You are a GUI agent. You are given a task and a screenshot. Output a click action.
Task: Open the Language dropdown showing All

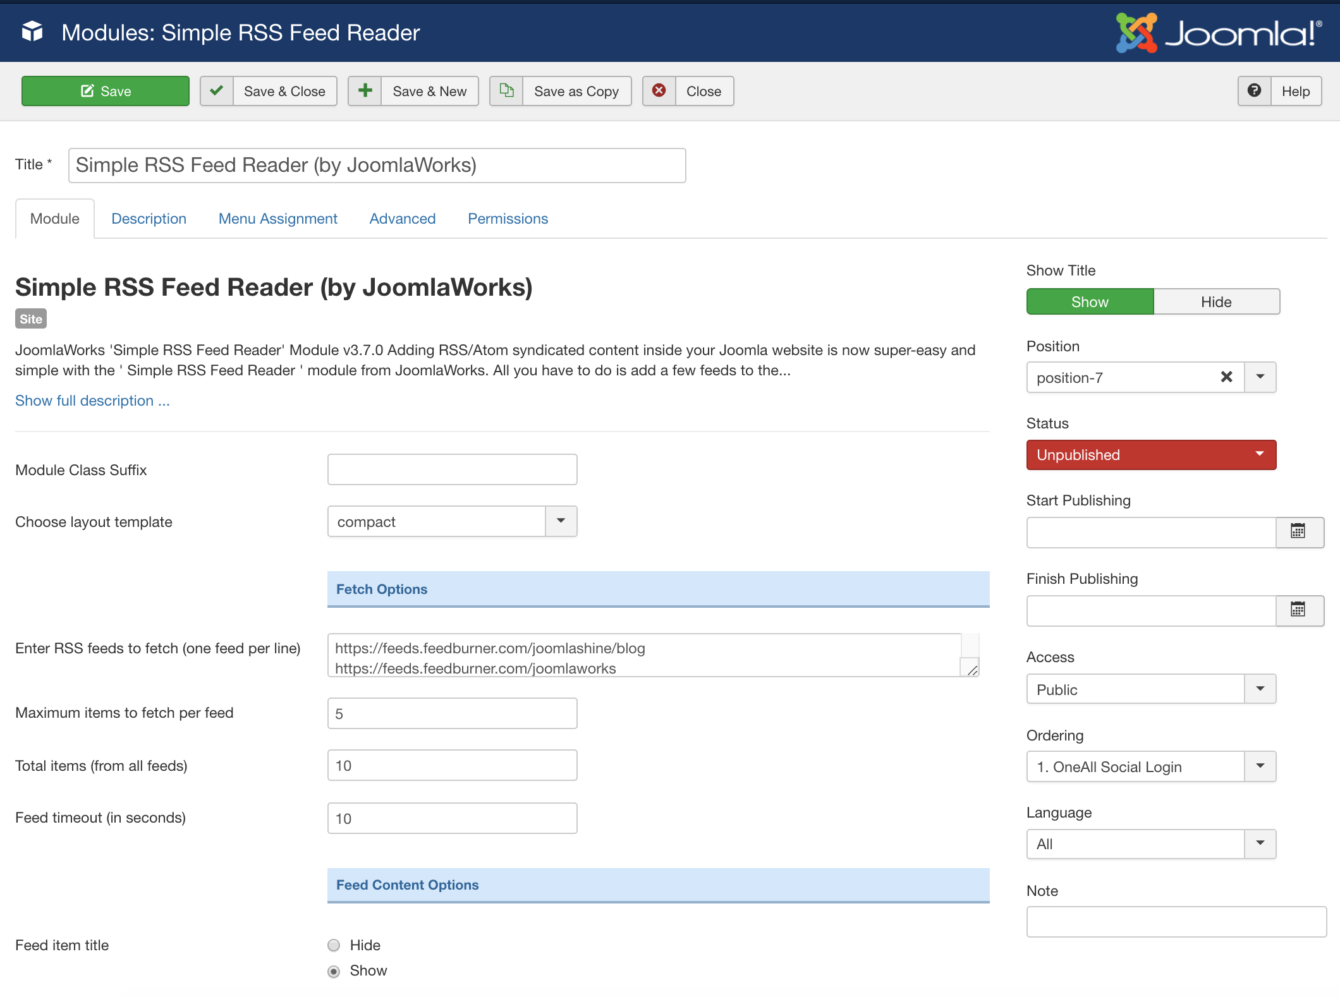1152,844
